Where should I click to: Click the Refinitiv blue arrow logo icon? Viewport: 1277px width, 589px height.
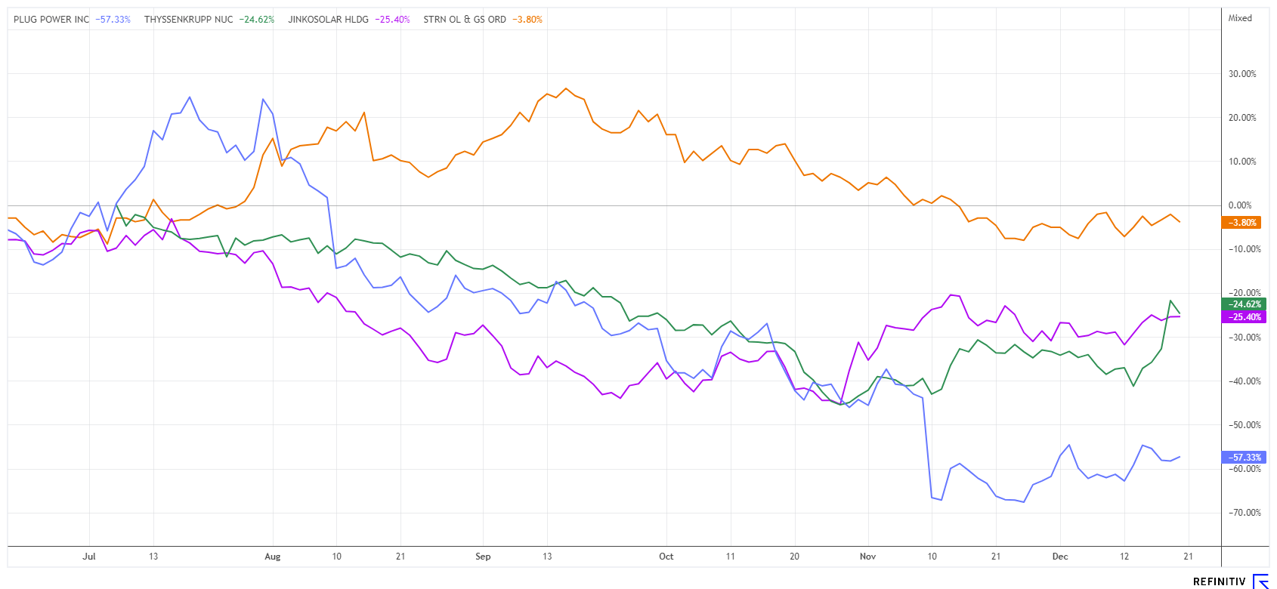(x=1261, y=581)
